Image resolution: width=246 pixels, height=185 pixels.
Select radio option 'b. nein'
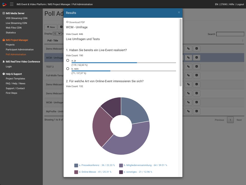click(x=68, y=69)
